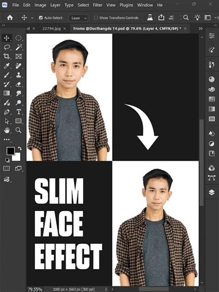Open the Image menu
The height and width of the screenshot is (292, 219).
tap(40, 5)
